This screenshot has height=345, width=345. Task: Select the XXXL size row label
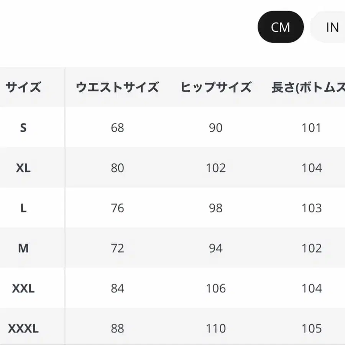point(23,329)
